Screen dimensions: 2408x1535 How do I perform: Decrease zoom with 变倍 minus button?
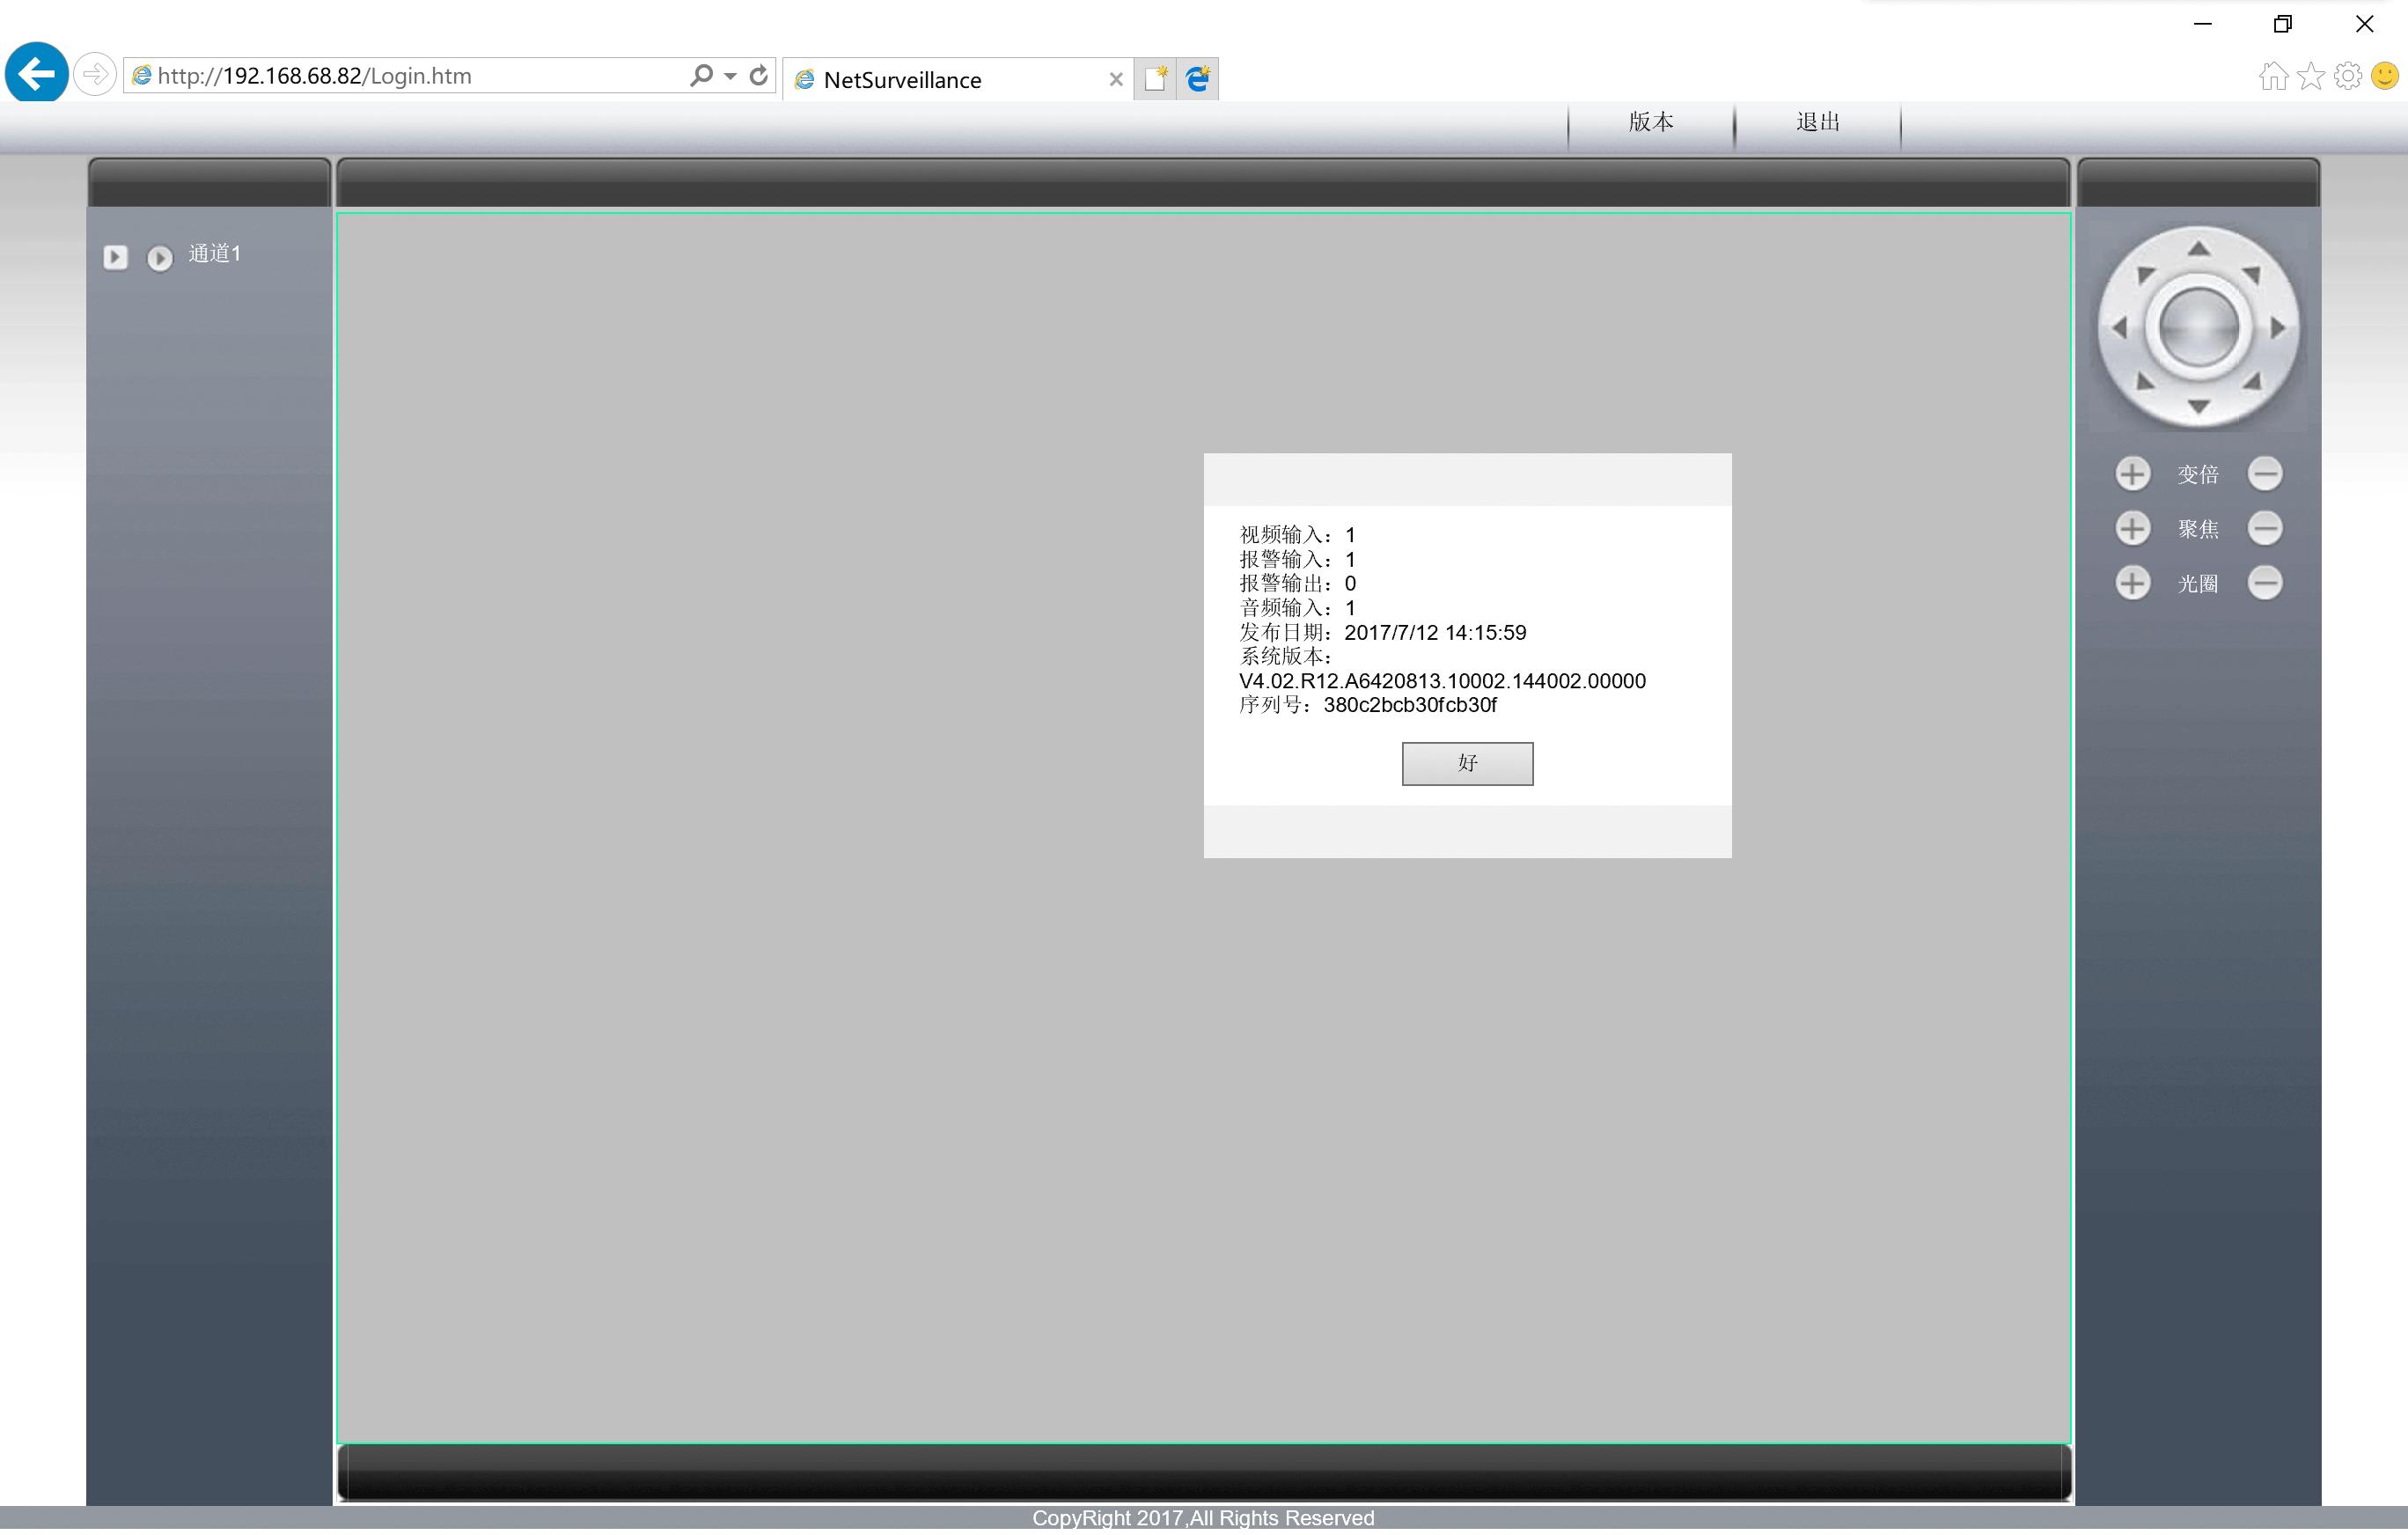click(x=2265, y=474)
